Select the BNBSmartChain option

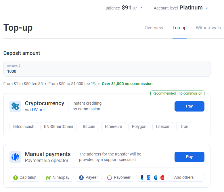click(58, 126)
